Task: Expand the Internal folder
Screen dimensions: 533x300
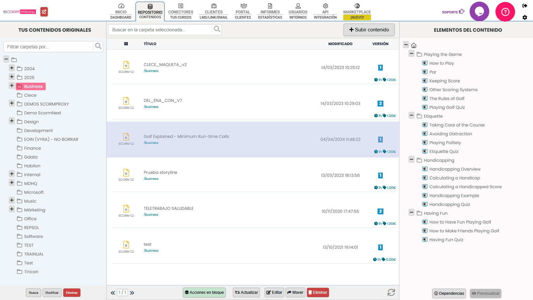Action: (12, 174)
